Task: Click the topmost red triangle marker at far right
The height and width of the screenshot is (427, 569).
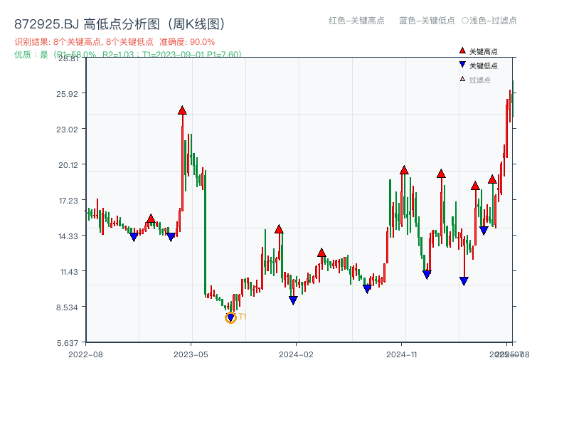Action: pyautogui.click(x=492, y=180)
